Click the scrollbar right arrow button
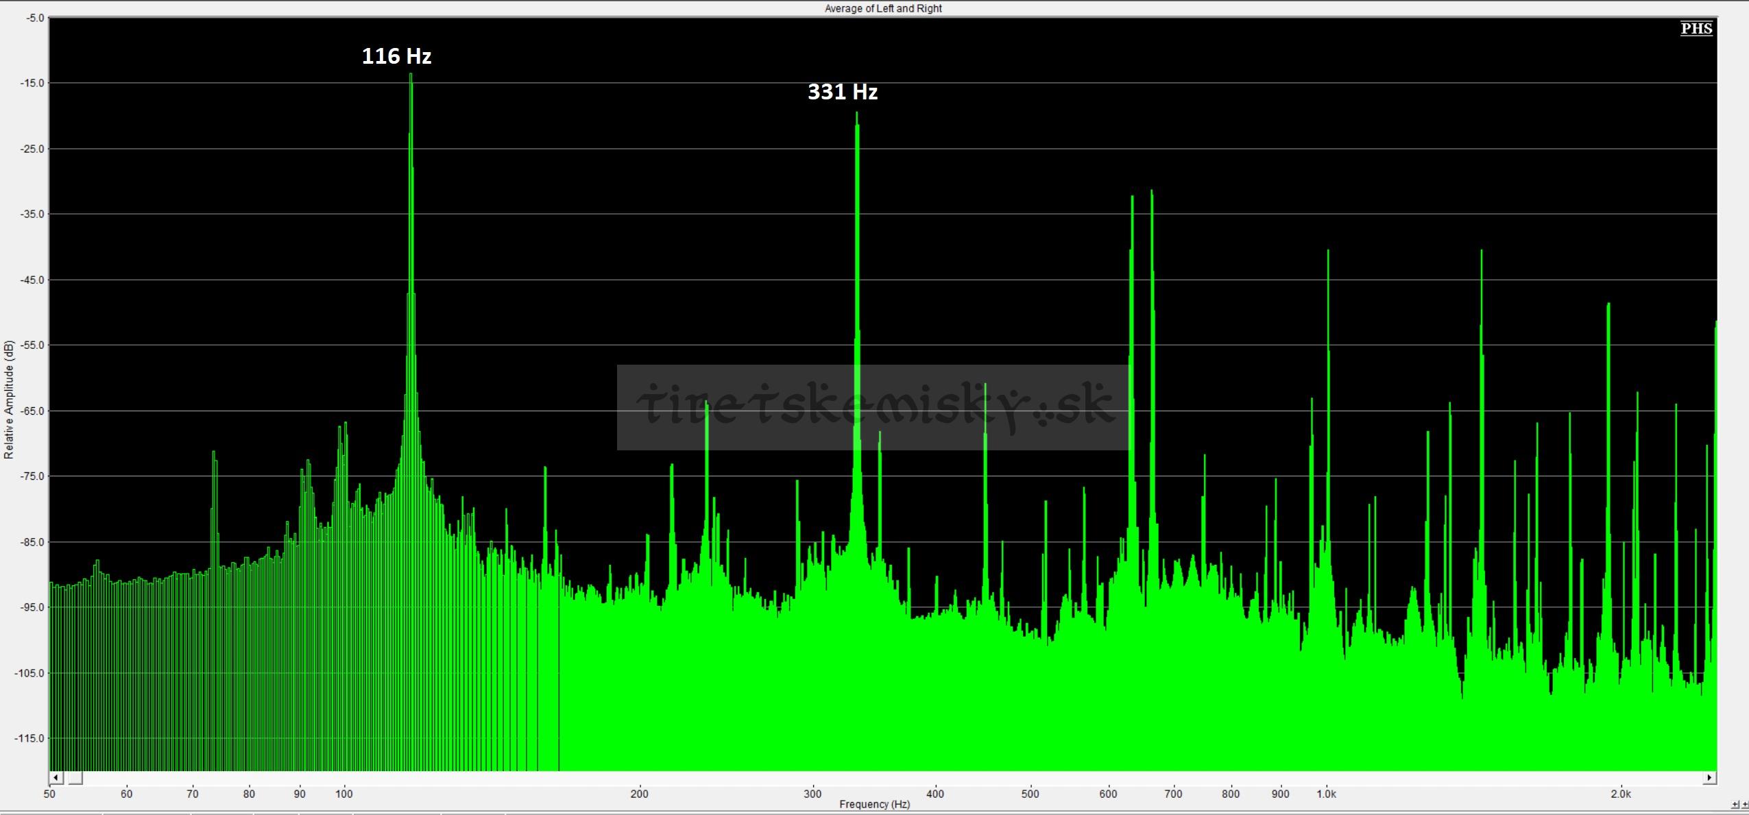Viewport: 1749px width, 815px height. [x=1710, y=778]
